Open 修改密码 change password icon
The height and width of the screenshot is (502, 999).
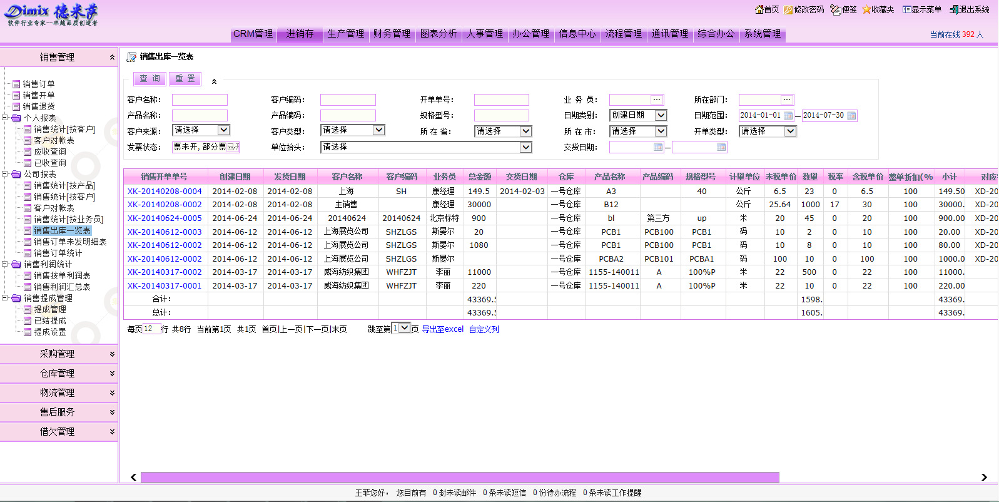[x=788, y=9]
